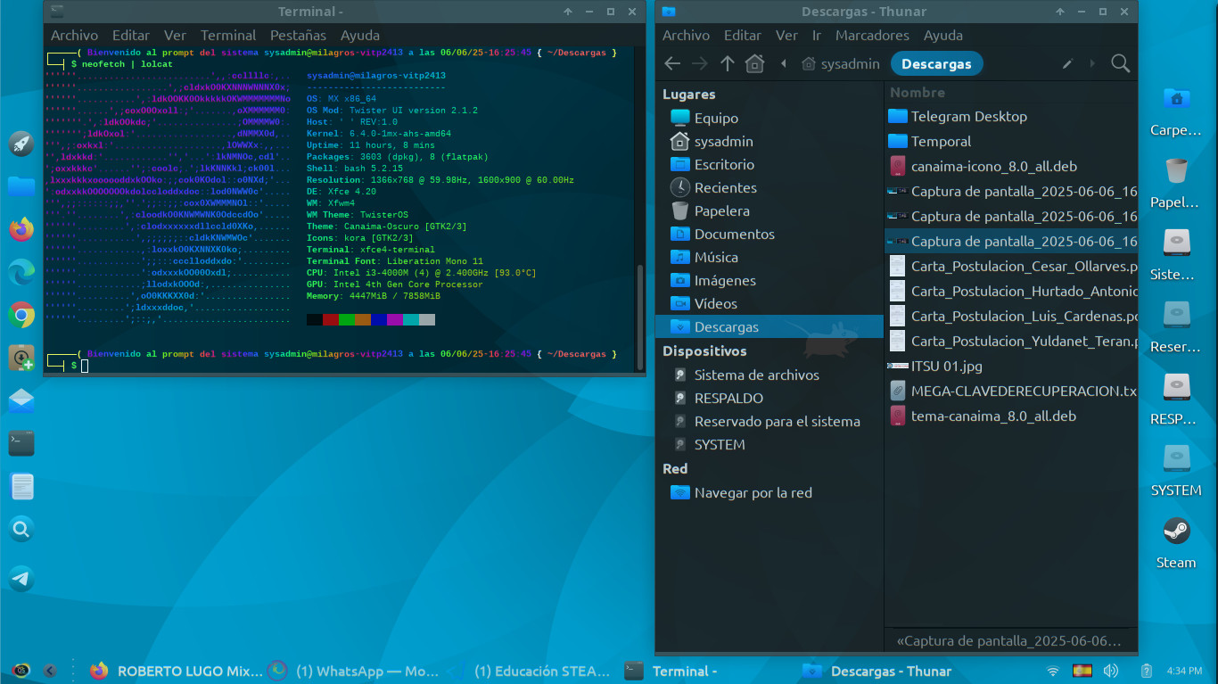Open Papelera in the Thunar sidebar
This screenshot has height=684, width=1218.
click(769, 210)
